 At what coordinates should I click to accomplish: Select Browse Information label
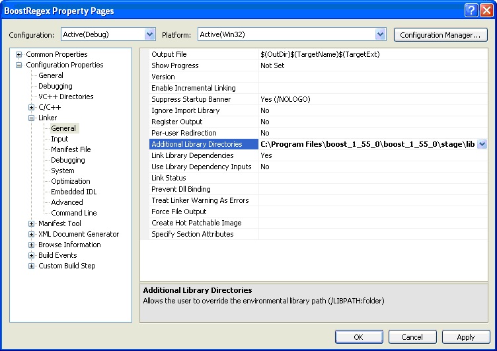pyautogui.click(x=69, y=245)
